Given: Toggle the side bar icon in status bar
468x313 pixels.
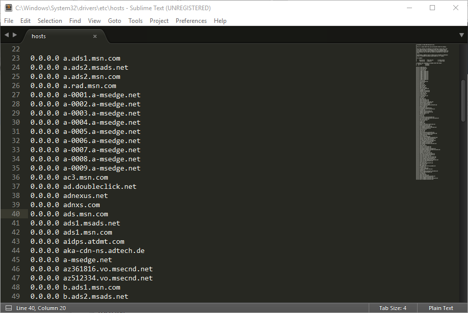Looking at the screenshot, I should (8, 308).
